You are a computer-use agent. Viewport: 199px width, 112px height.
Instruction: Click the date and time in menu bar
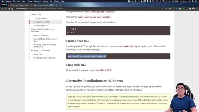point(183,1)
